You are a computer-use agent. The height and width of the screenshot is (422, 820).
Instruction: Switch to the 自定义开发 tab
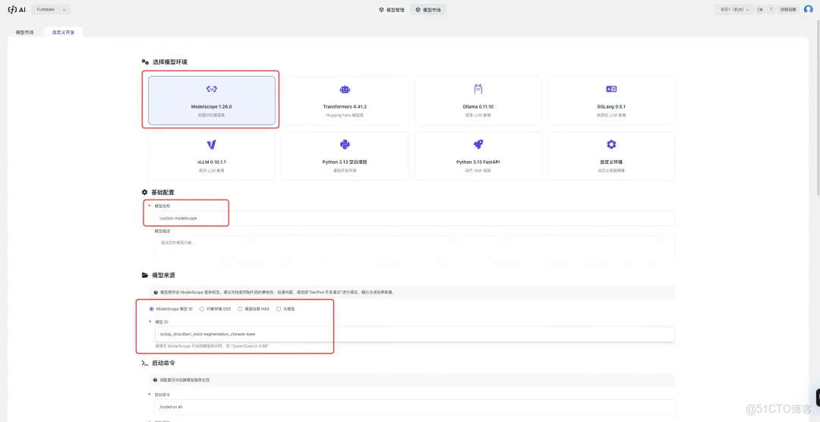pyautogui.click(x=63, y=33)
